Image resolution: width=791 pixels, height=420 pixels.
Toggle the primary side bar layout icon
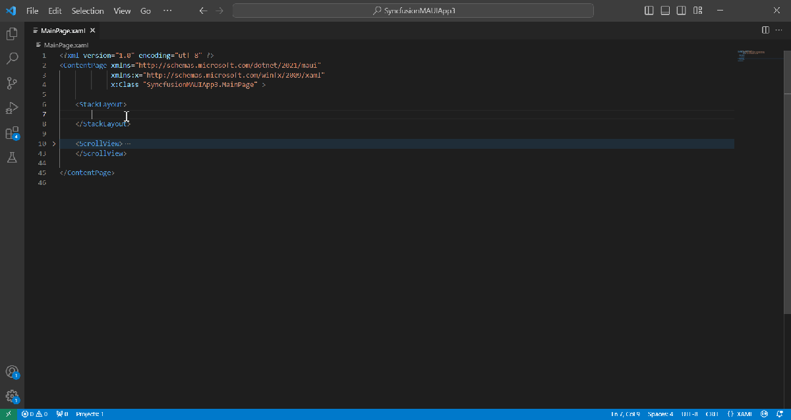click(649, 11)
